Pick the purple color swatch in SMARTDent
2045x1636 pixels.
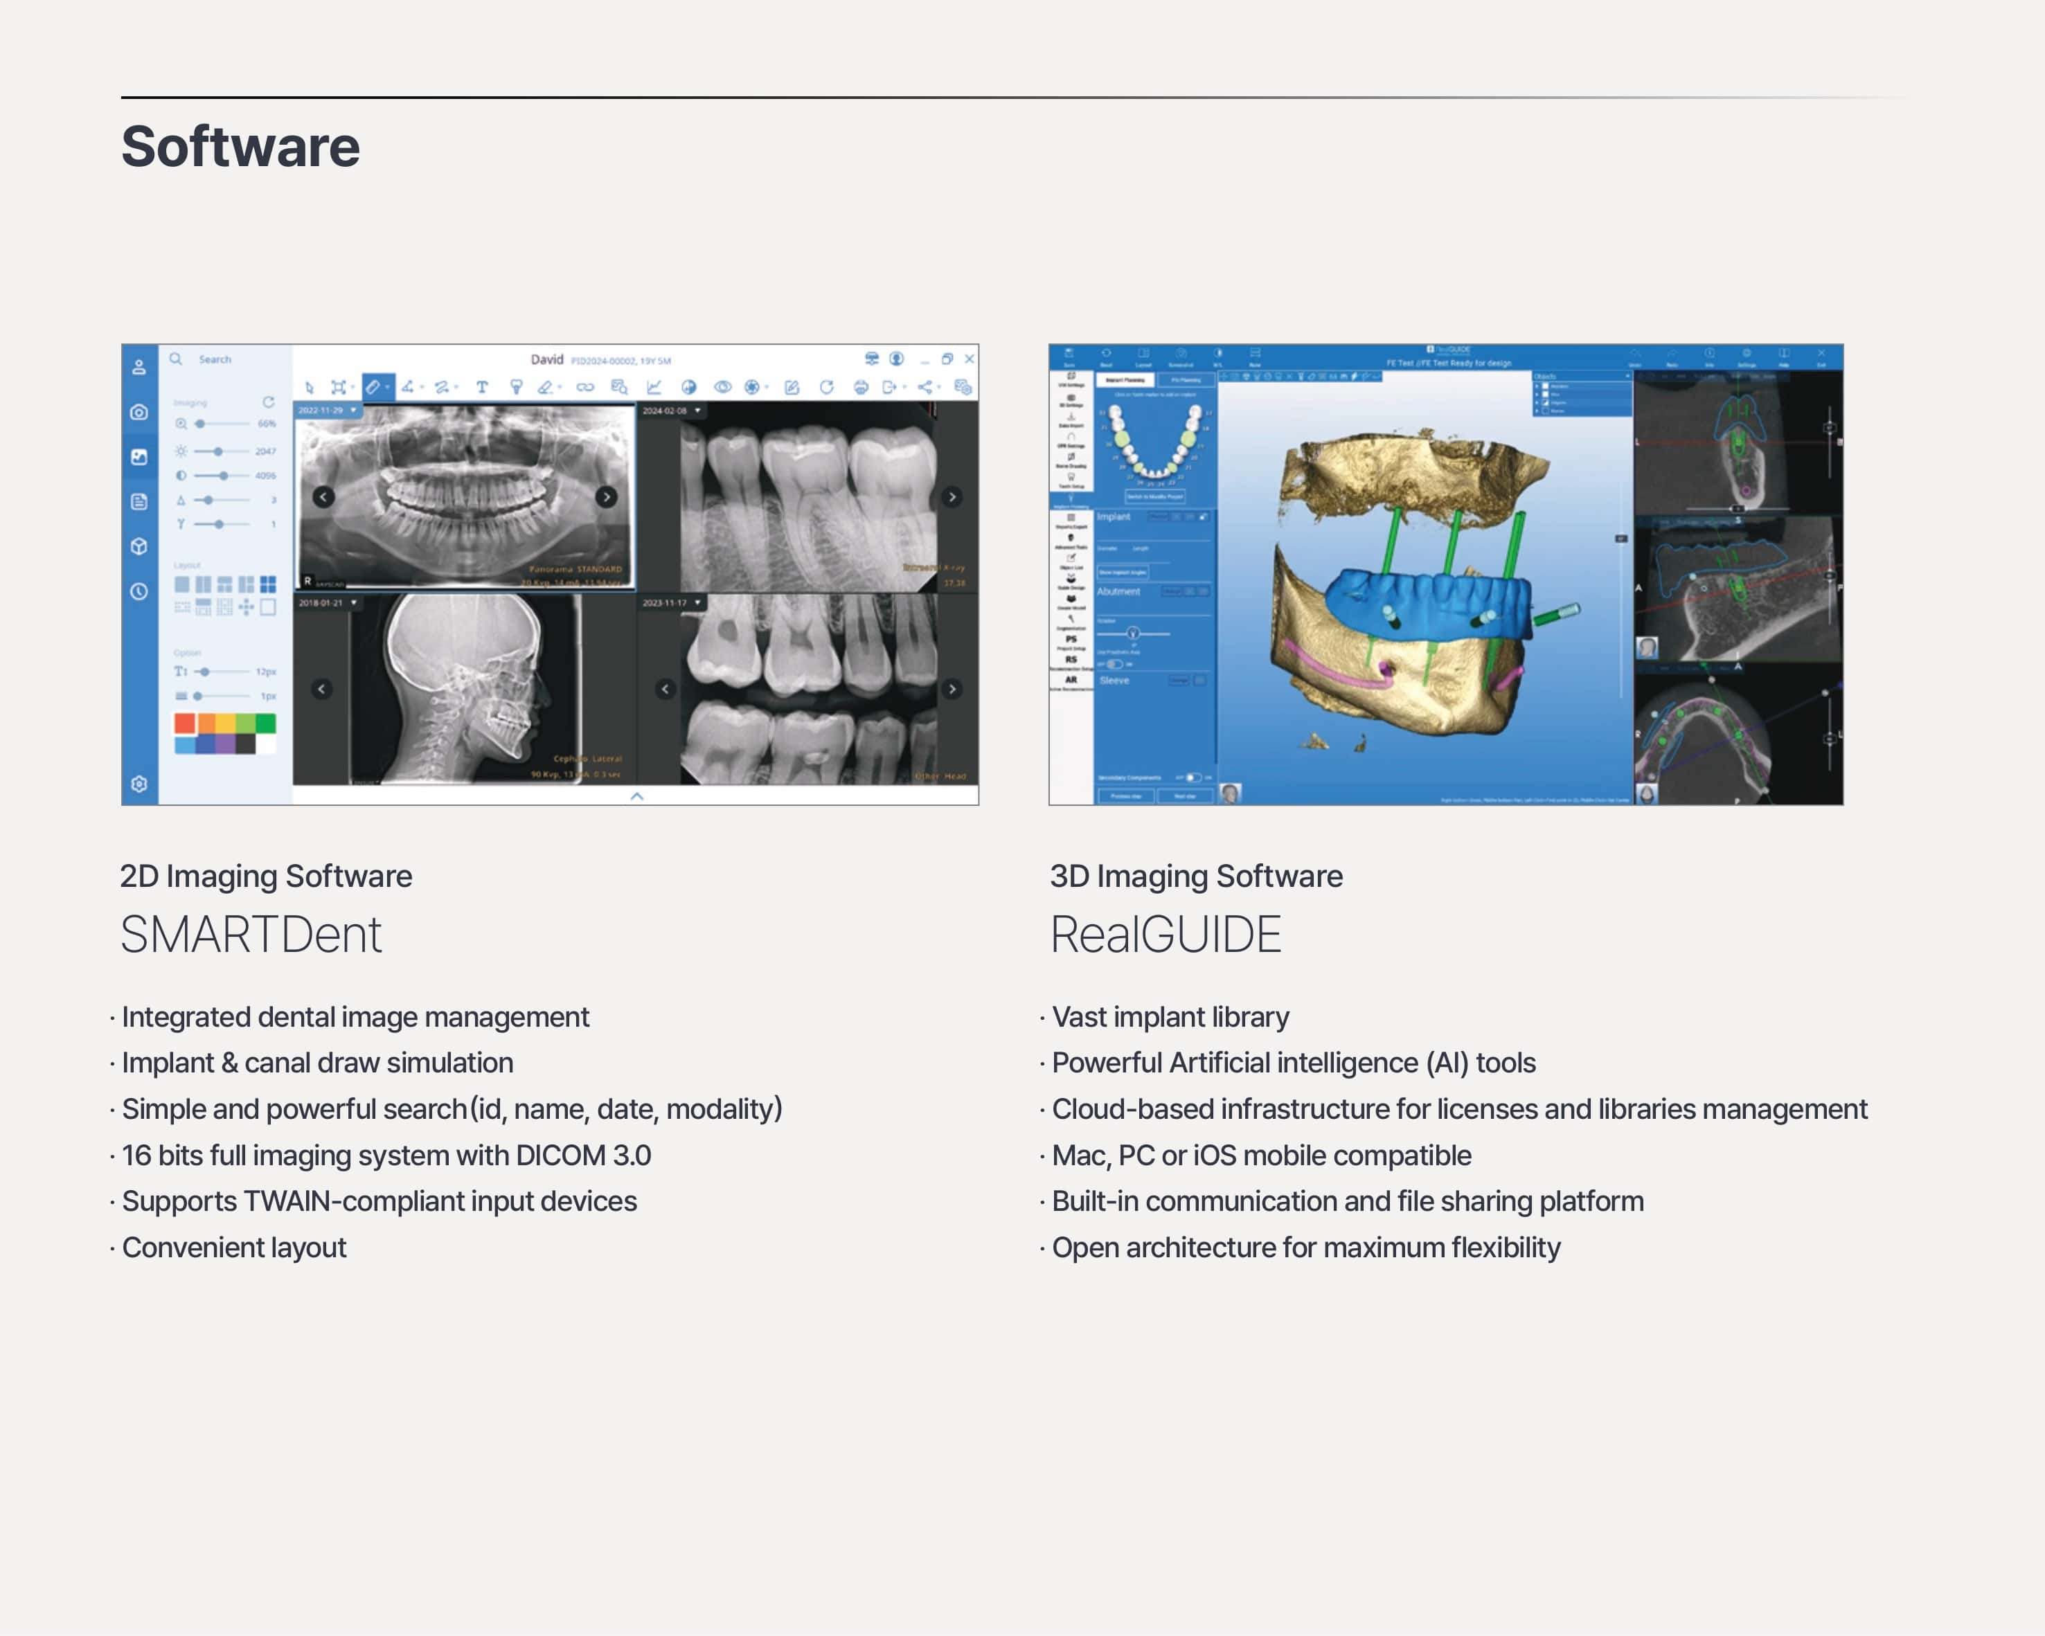pyautogui.click(x=226, y=744)
